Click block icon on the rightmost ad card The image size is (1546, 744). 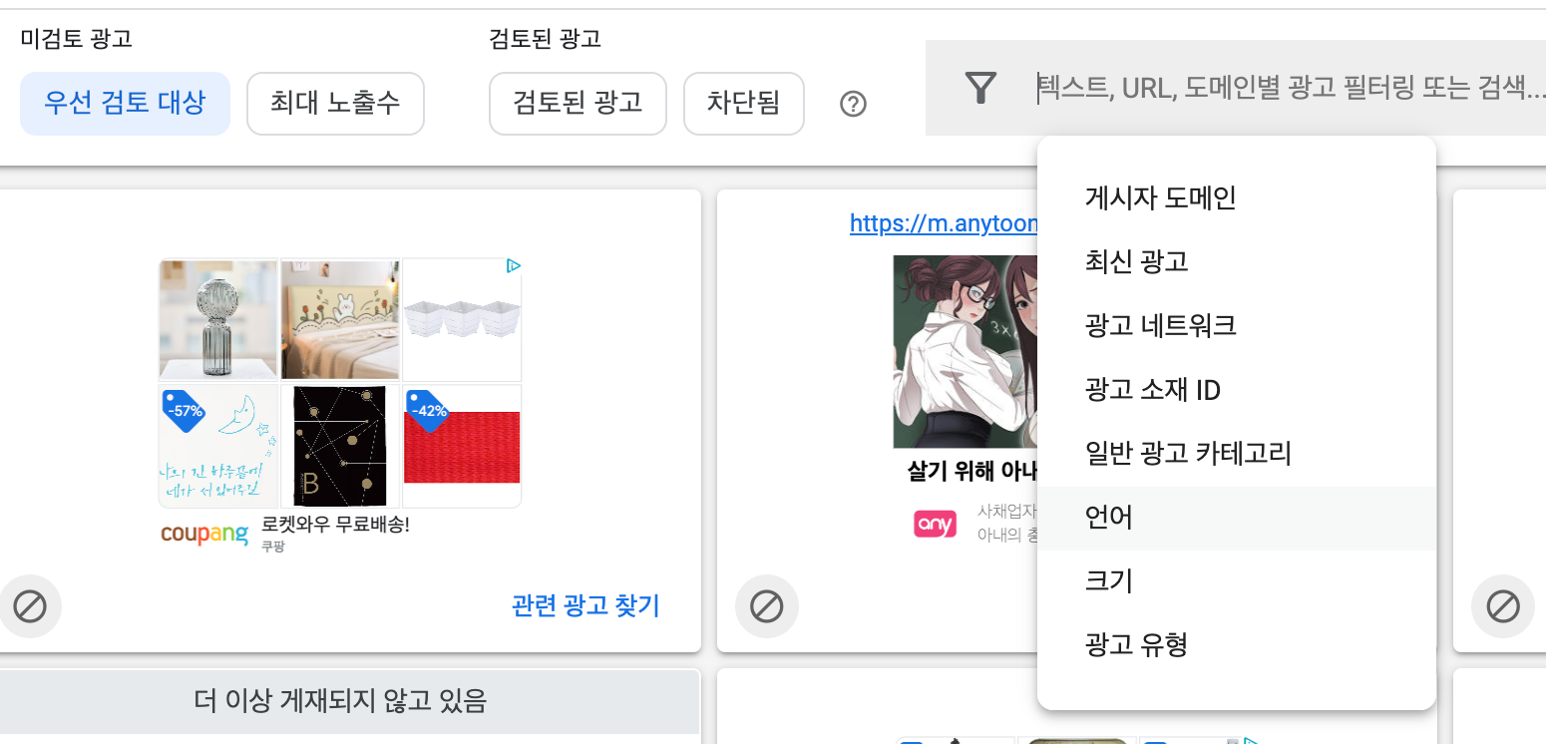click(x=1503, y=605)
